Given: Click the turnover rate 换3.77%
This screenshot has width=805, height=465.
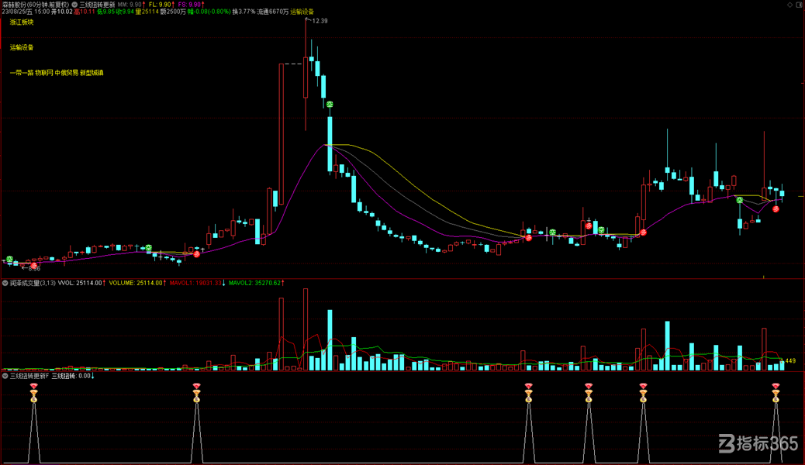Looking at the screenshot, I should point(244,12).
